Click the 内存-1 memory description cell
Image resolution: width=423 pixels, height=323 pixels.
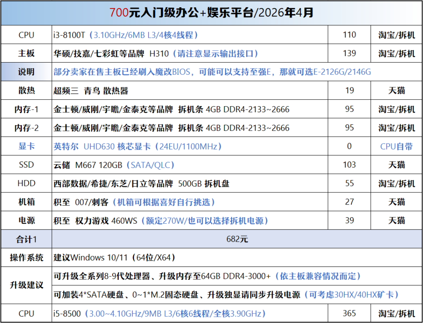pos(190,109)
